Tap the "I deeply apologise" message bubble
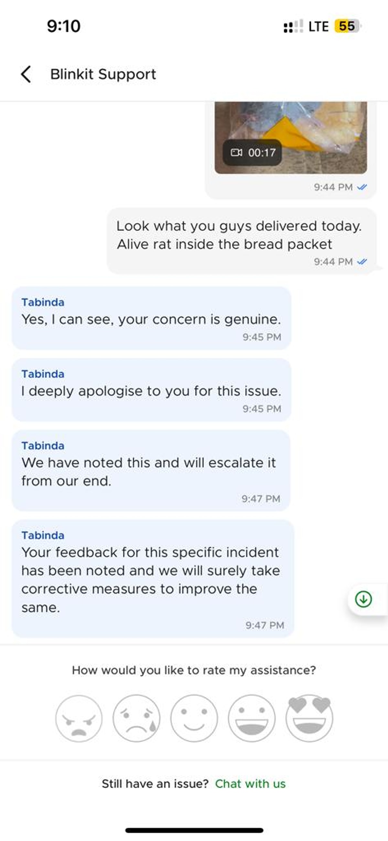 point(151,390)
